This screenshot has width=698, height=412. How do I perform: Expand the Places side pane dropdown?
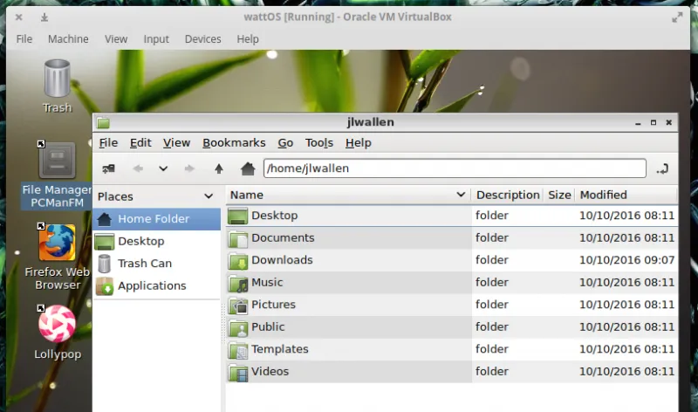pyautogui.click(x=209, y=196)
